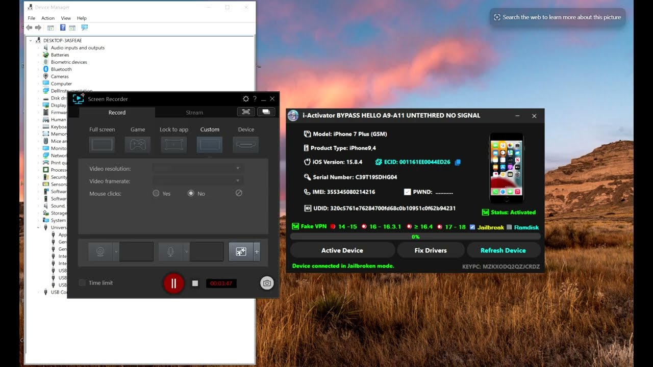The height and width of the screenshot is (367, 653).
Task: Switch to the Stream tab
Action: (x=194, y=113)
